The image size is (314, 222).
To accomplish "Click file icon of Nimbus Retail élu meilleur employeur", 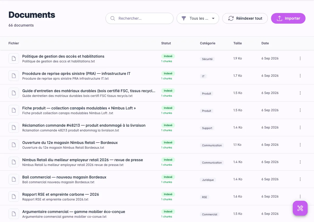I will pos(14,162).
